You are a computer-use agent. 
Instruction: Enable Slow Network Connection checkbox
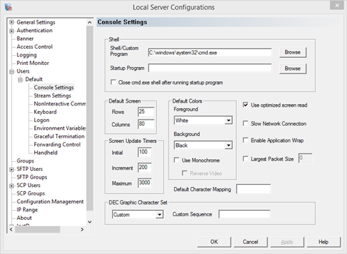pyautogui.click(x=245, y=124)
